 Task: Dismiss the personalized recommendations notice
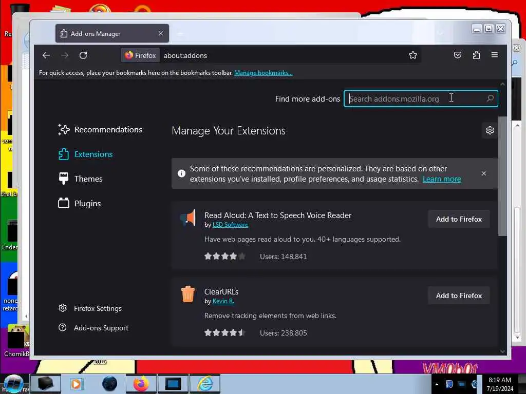(x=483, y=173)
